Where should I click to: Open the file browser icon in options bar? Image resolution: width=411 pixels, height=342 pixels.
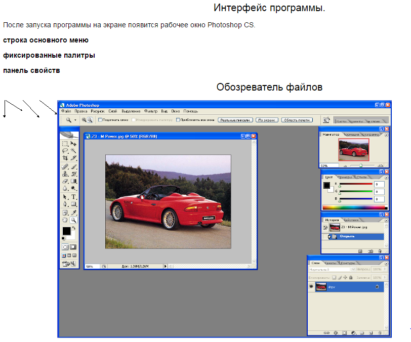326,120
